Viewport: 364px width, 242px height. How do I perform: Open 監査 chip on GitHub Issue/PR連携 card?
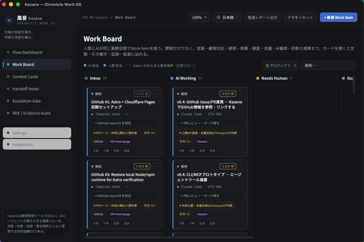point(212,151)
